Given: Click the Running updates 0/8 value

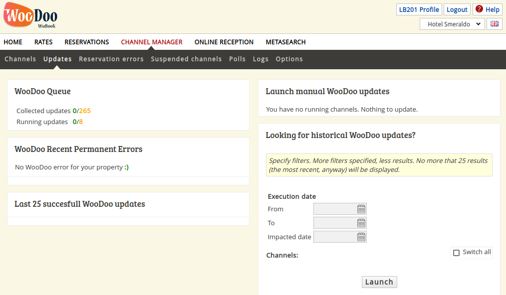Looking at the screenshot, I should 77,122.
